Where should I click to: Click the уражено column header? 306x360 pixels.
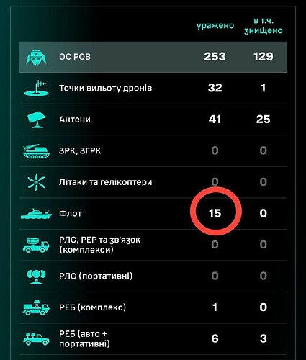click(x=215, y=26)
